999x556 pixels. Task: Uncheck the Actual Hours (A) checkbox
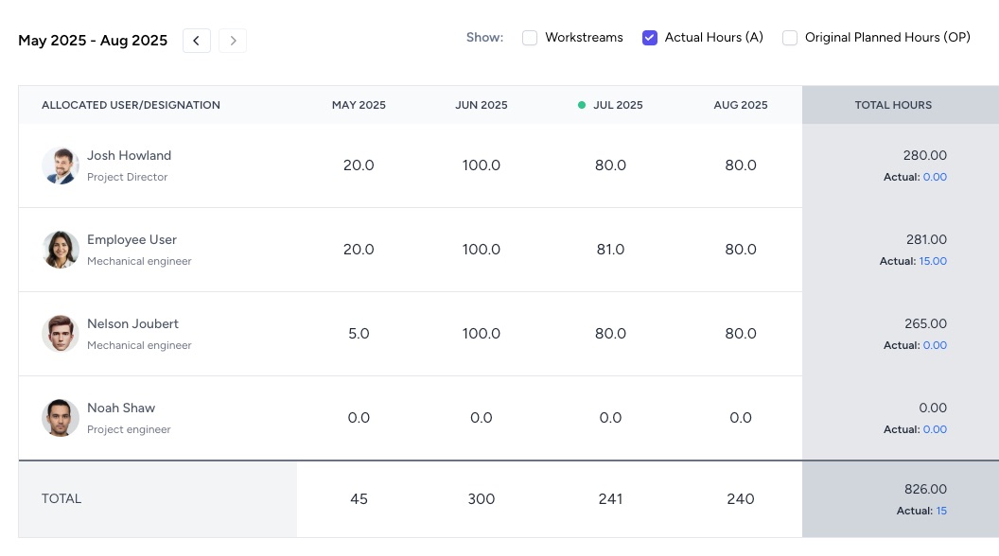tap(650, 38)
